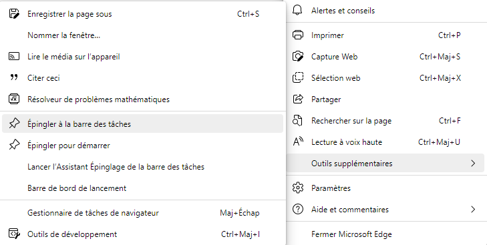Click the Ctrl+Maj+I shortcut text
487x245 pixels.
click(240, 234)
